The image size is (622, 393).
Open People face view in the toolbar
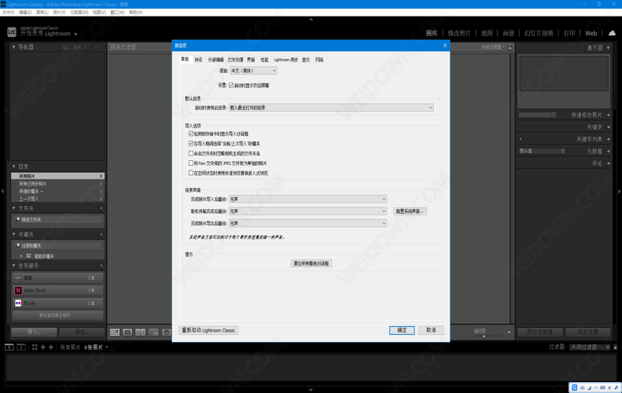[167, 332]
